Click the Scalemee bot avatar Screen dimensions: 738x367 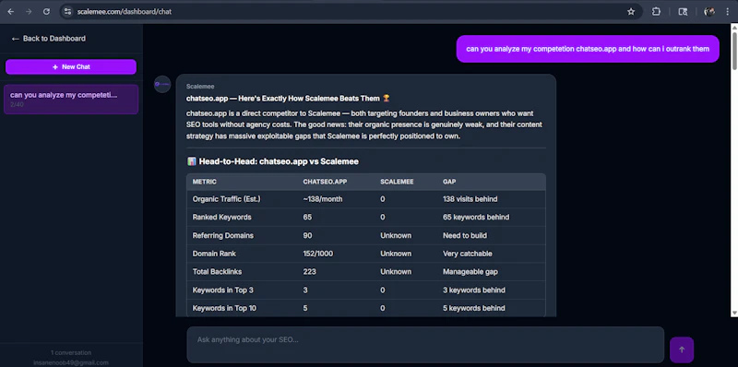pos(162,84)
